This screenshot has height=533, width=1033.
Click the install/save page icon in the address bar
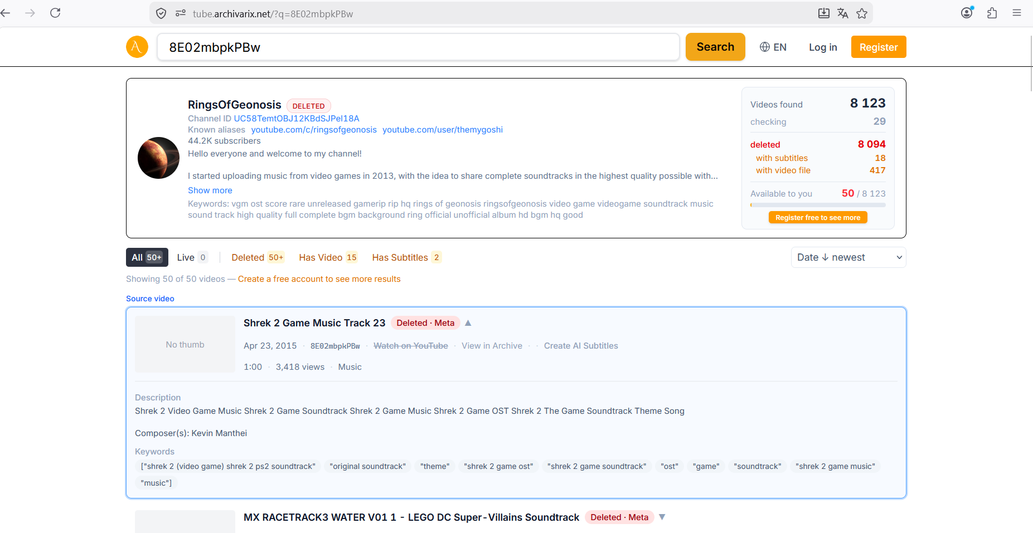pos(823,13)
